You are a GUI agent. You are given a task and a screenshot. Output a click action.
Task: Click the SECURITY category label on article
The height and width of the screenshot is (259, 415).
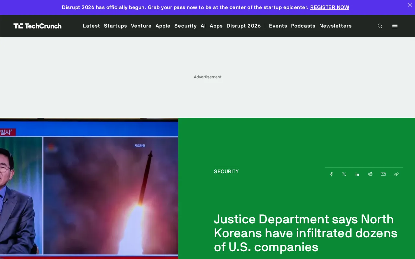point(226,171)
